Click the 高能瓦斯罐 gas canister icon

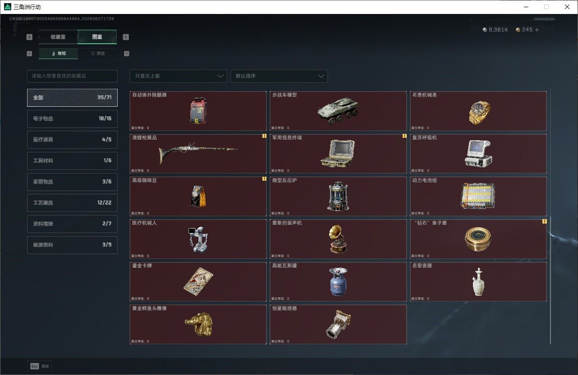(x=338, y=282)
